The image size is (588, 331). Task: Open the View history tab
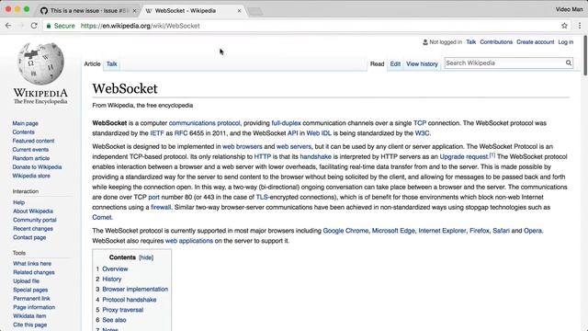[x=422, y=63]
